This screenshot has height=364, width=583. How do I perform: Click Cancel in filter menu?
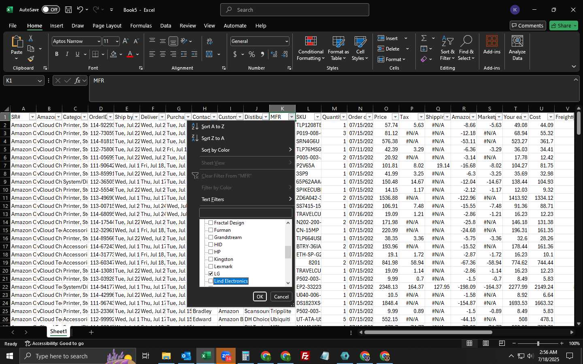point(281,296)
